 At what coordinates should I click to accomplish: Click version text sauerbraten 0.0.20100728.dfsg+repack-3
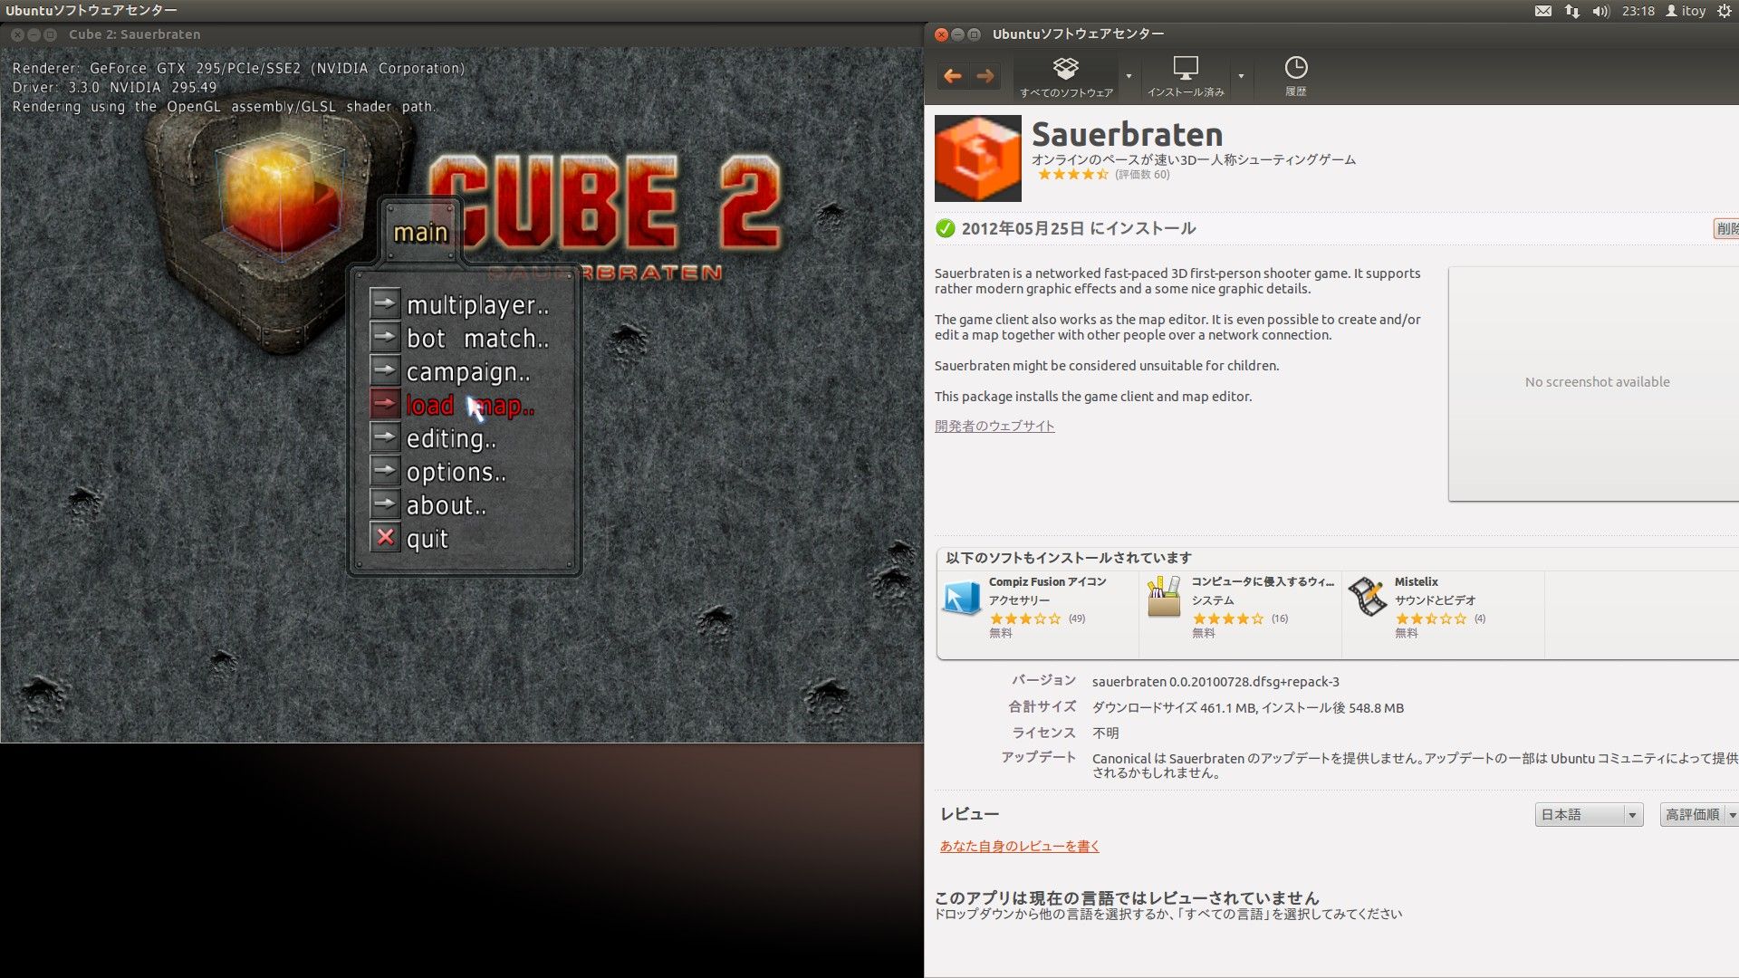coord(1215,682)
